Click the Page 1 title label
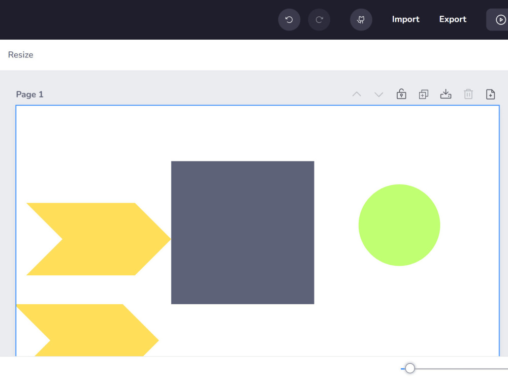 [29, 94]
